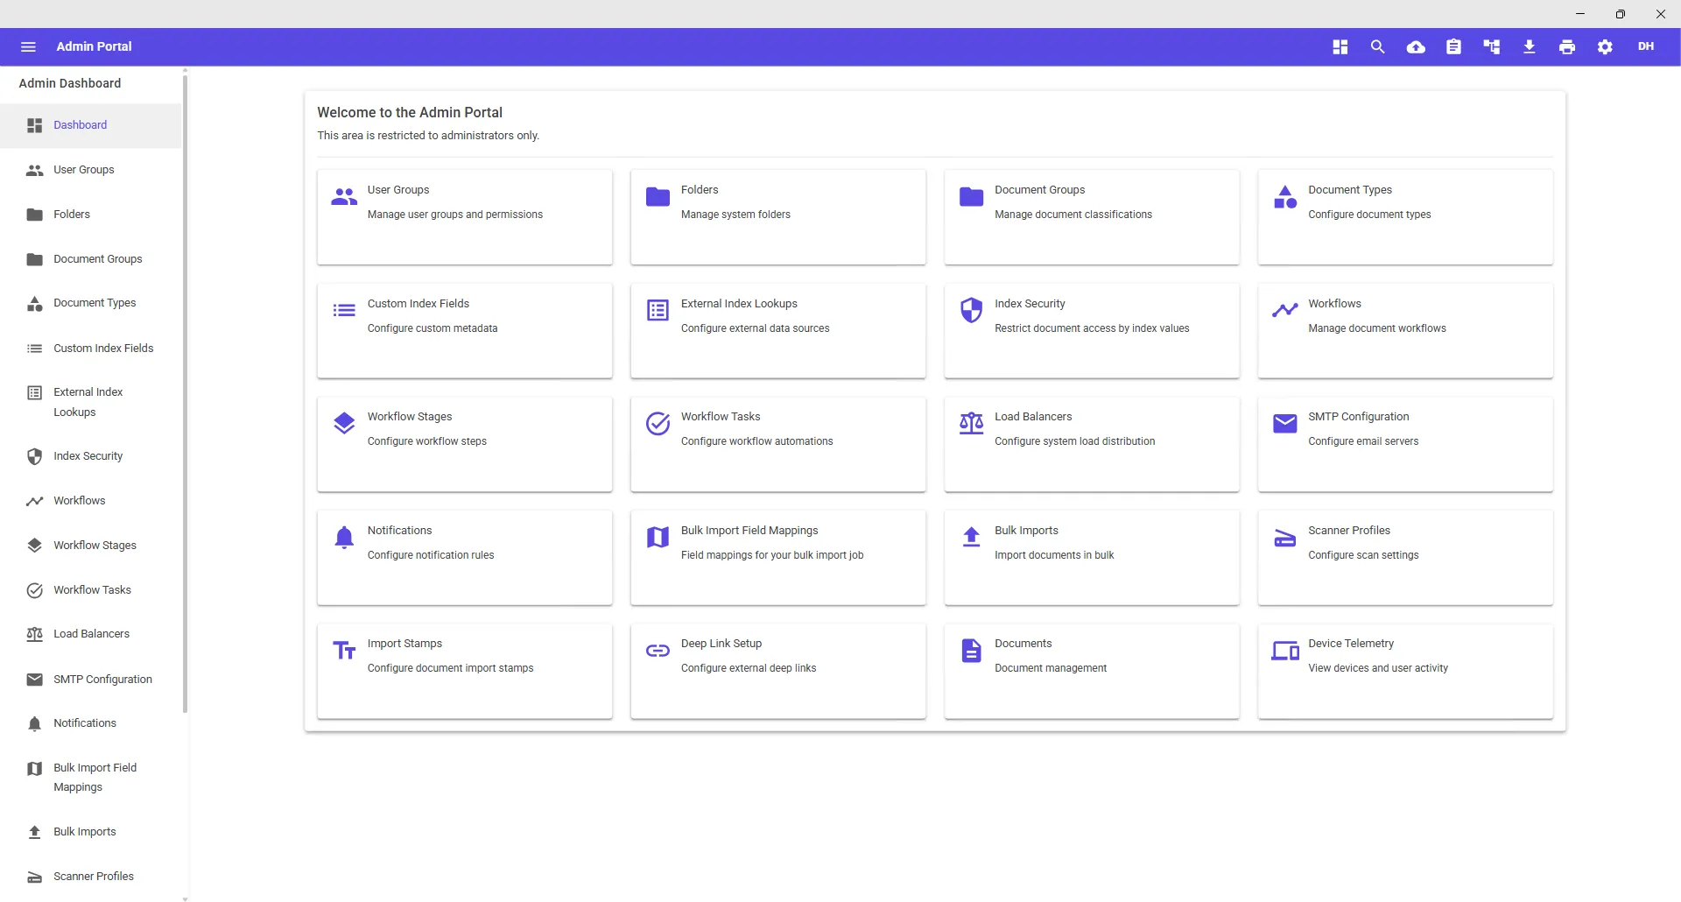
Task: Open User Groups in the sidebar
Action: pos(91,170)
